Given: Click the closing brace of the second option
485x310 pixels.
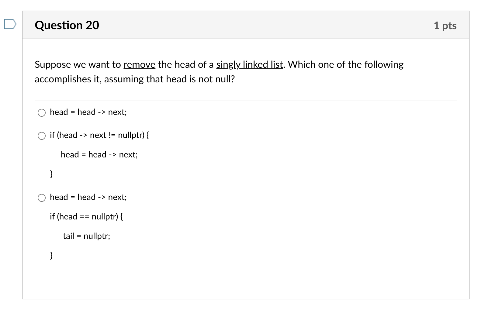Looking at the screenshot, I should pyautogui.click(x=51, y=174).
